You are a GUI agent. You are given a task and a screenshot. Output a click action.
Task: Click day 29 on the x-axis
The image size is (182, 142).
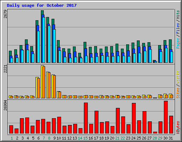click(160, 138)
